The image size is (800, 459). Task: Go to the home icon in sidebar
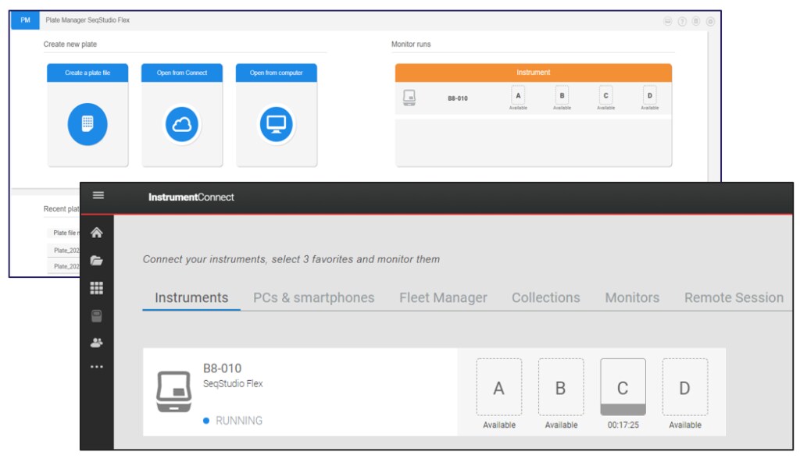96,233
